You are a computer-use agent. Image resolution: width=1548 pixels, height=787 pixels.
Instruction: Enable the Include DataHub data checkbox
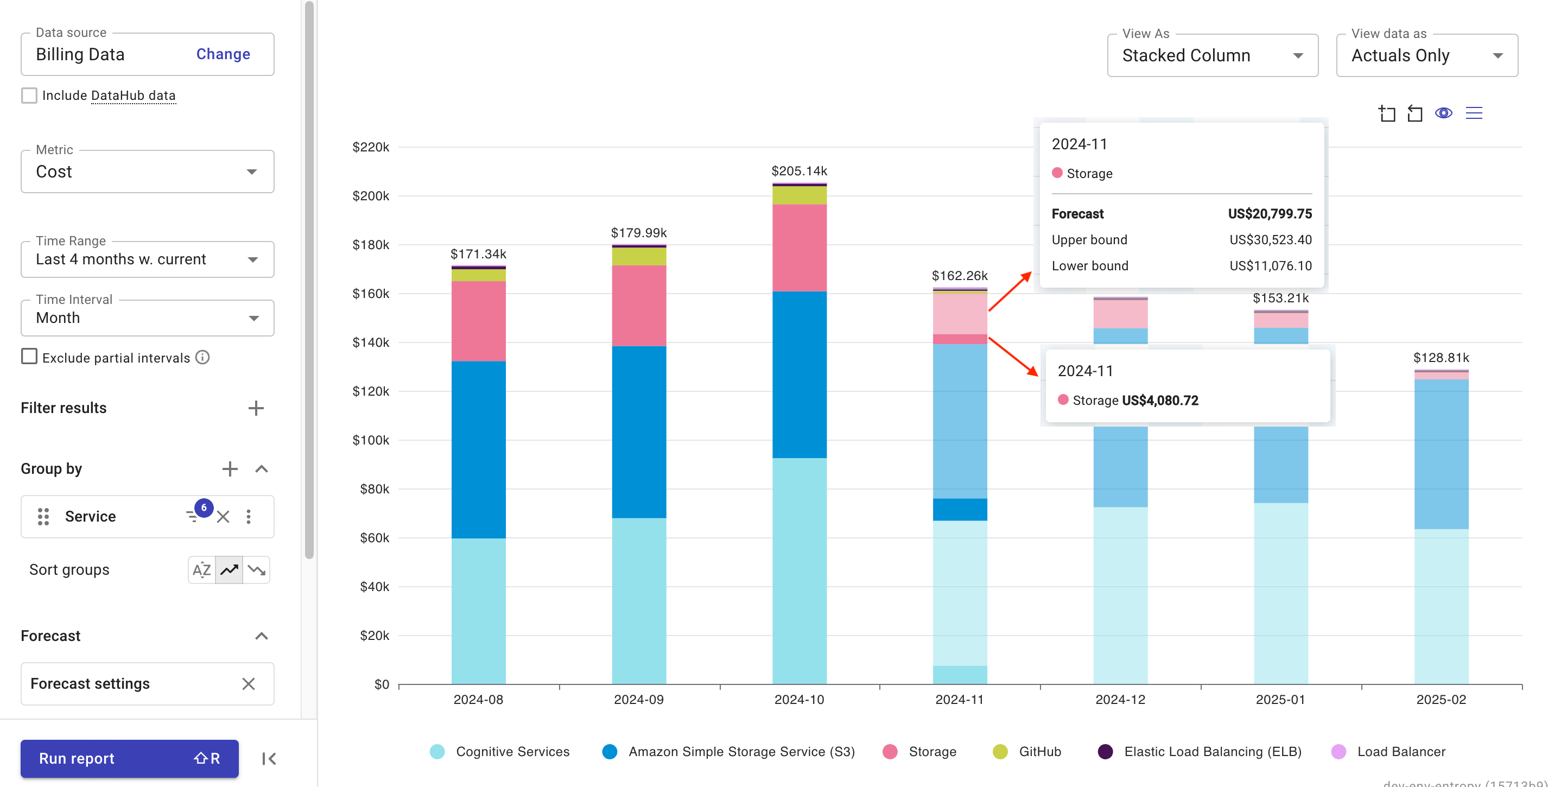(x=29, y=95)
